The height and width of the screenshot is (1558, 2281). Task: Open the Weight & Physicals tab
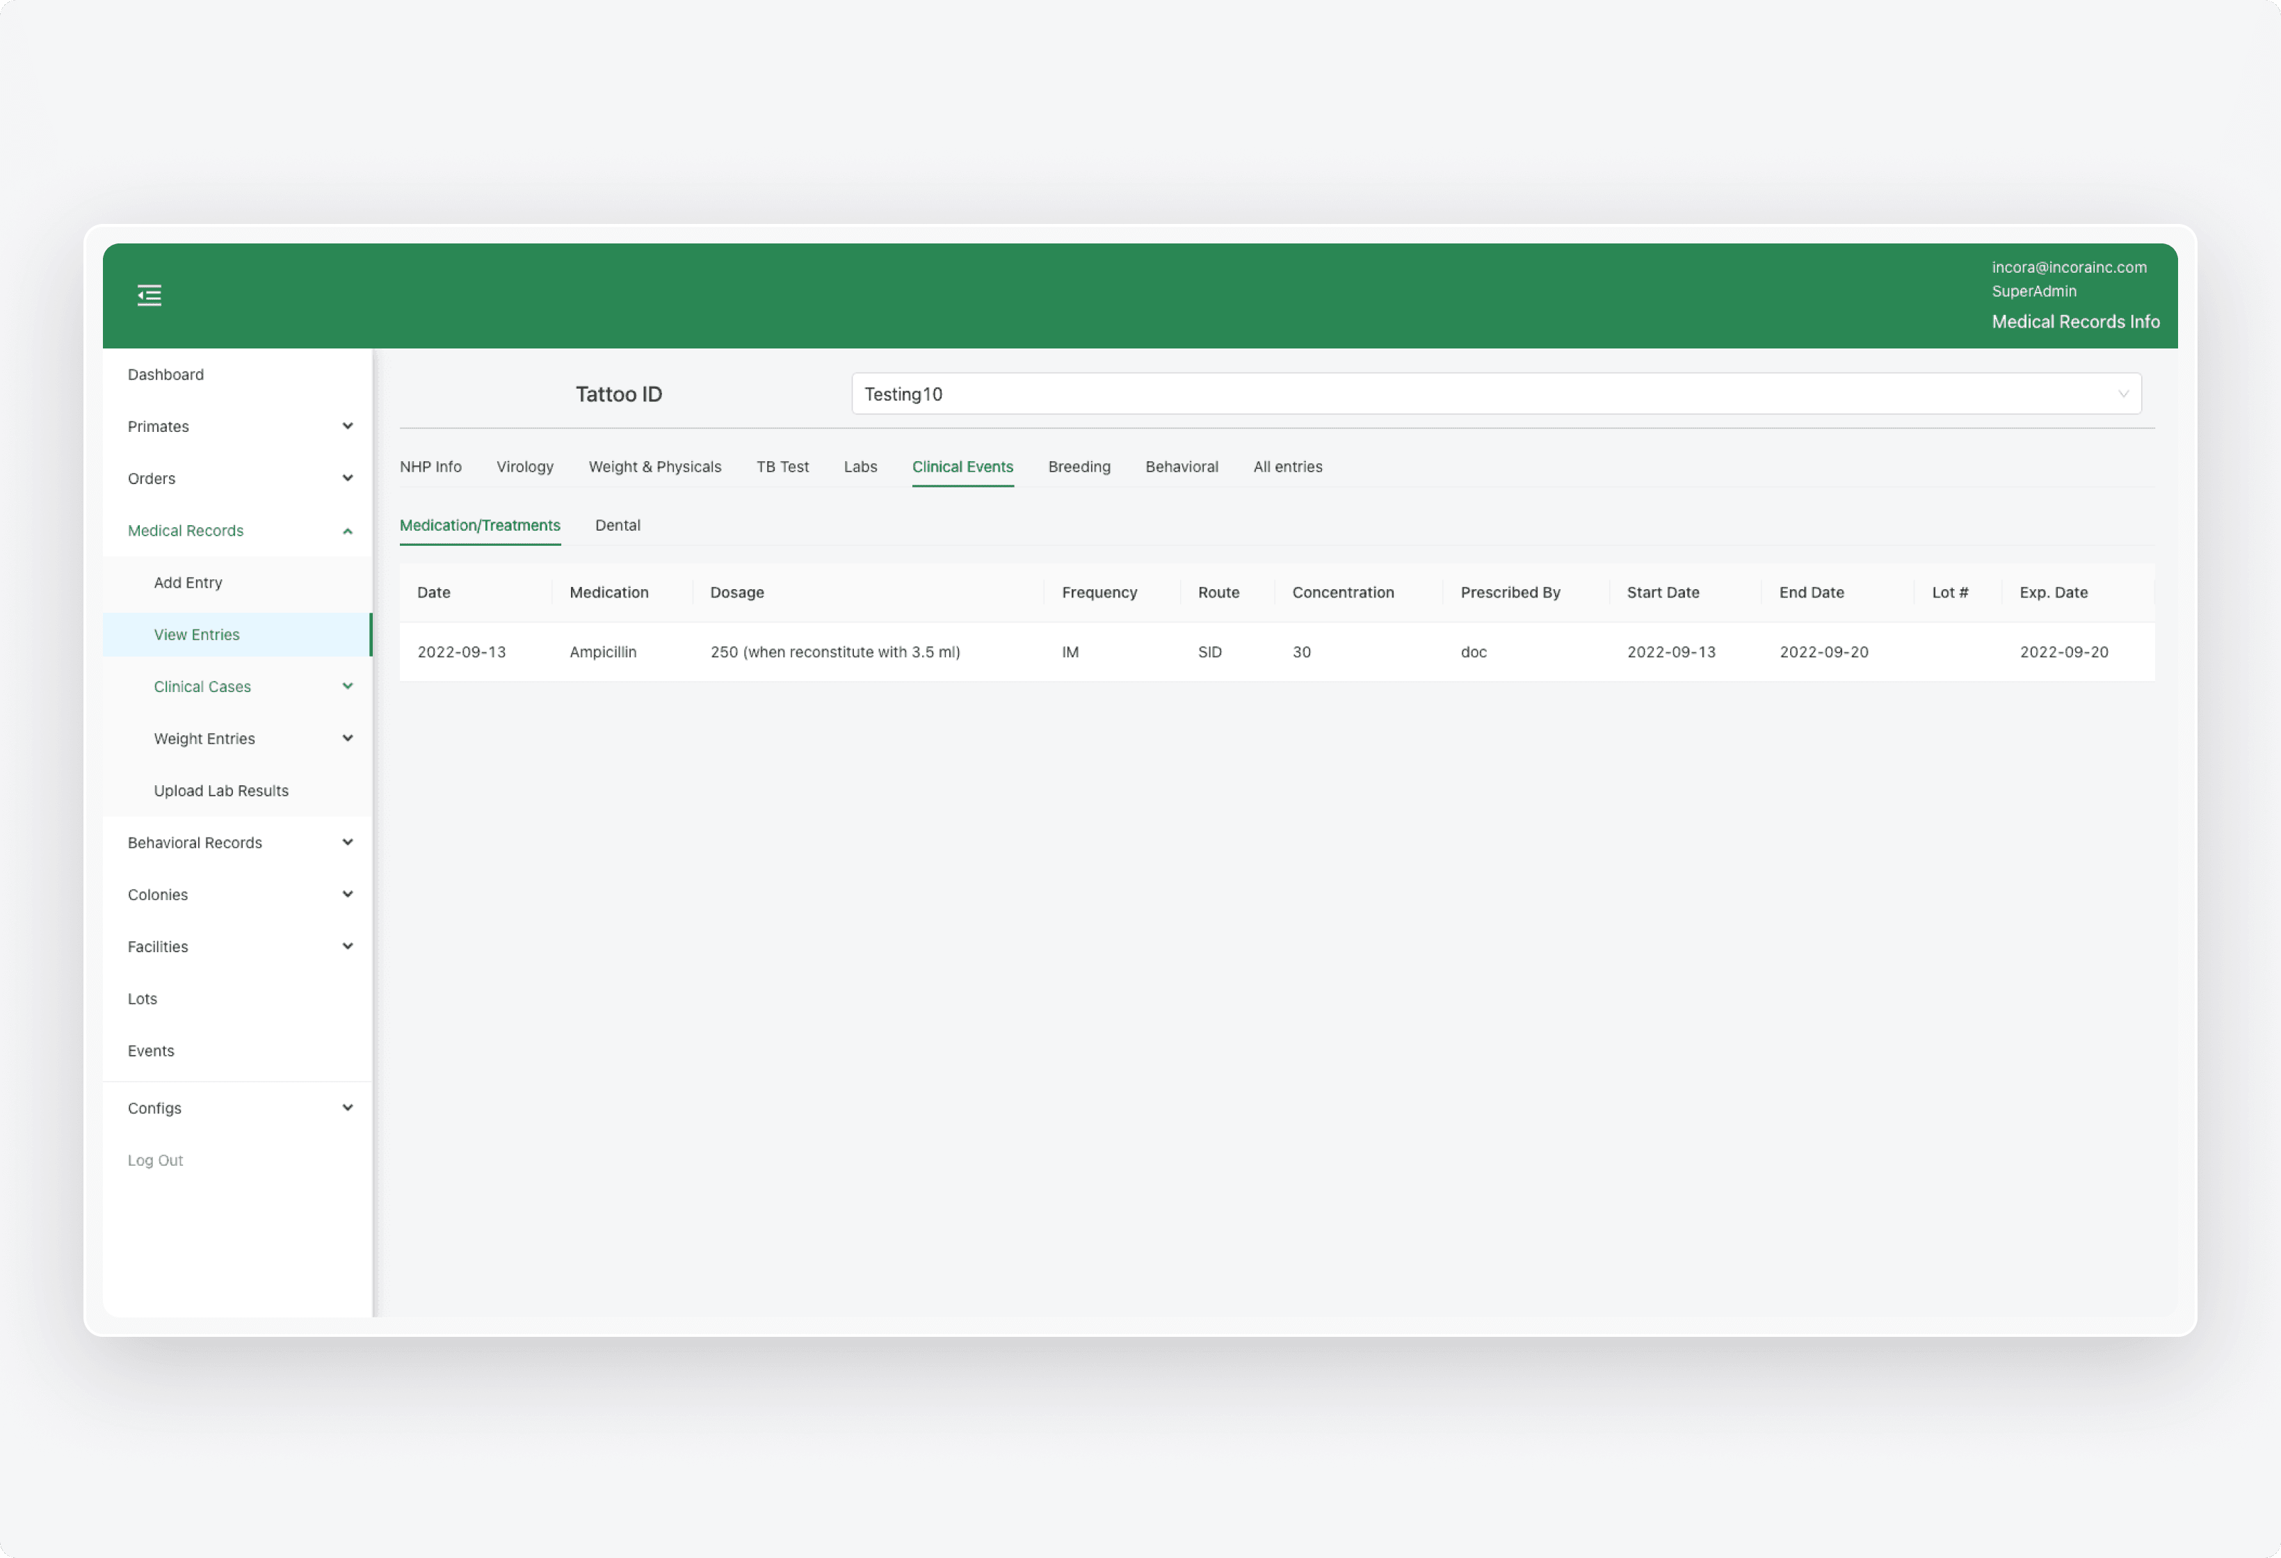[x=654, y=467]
